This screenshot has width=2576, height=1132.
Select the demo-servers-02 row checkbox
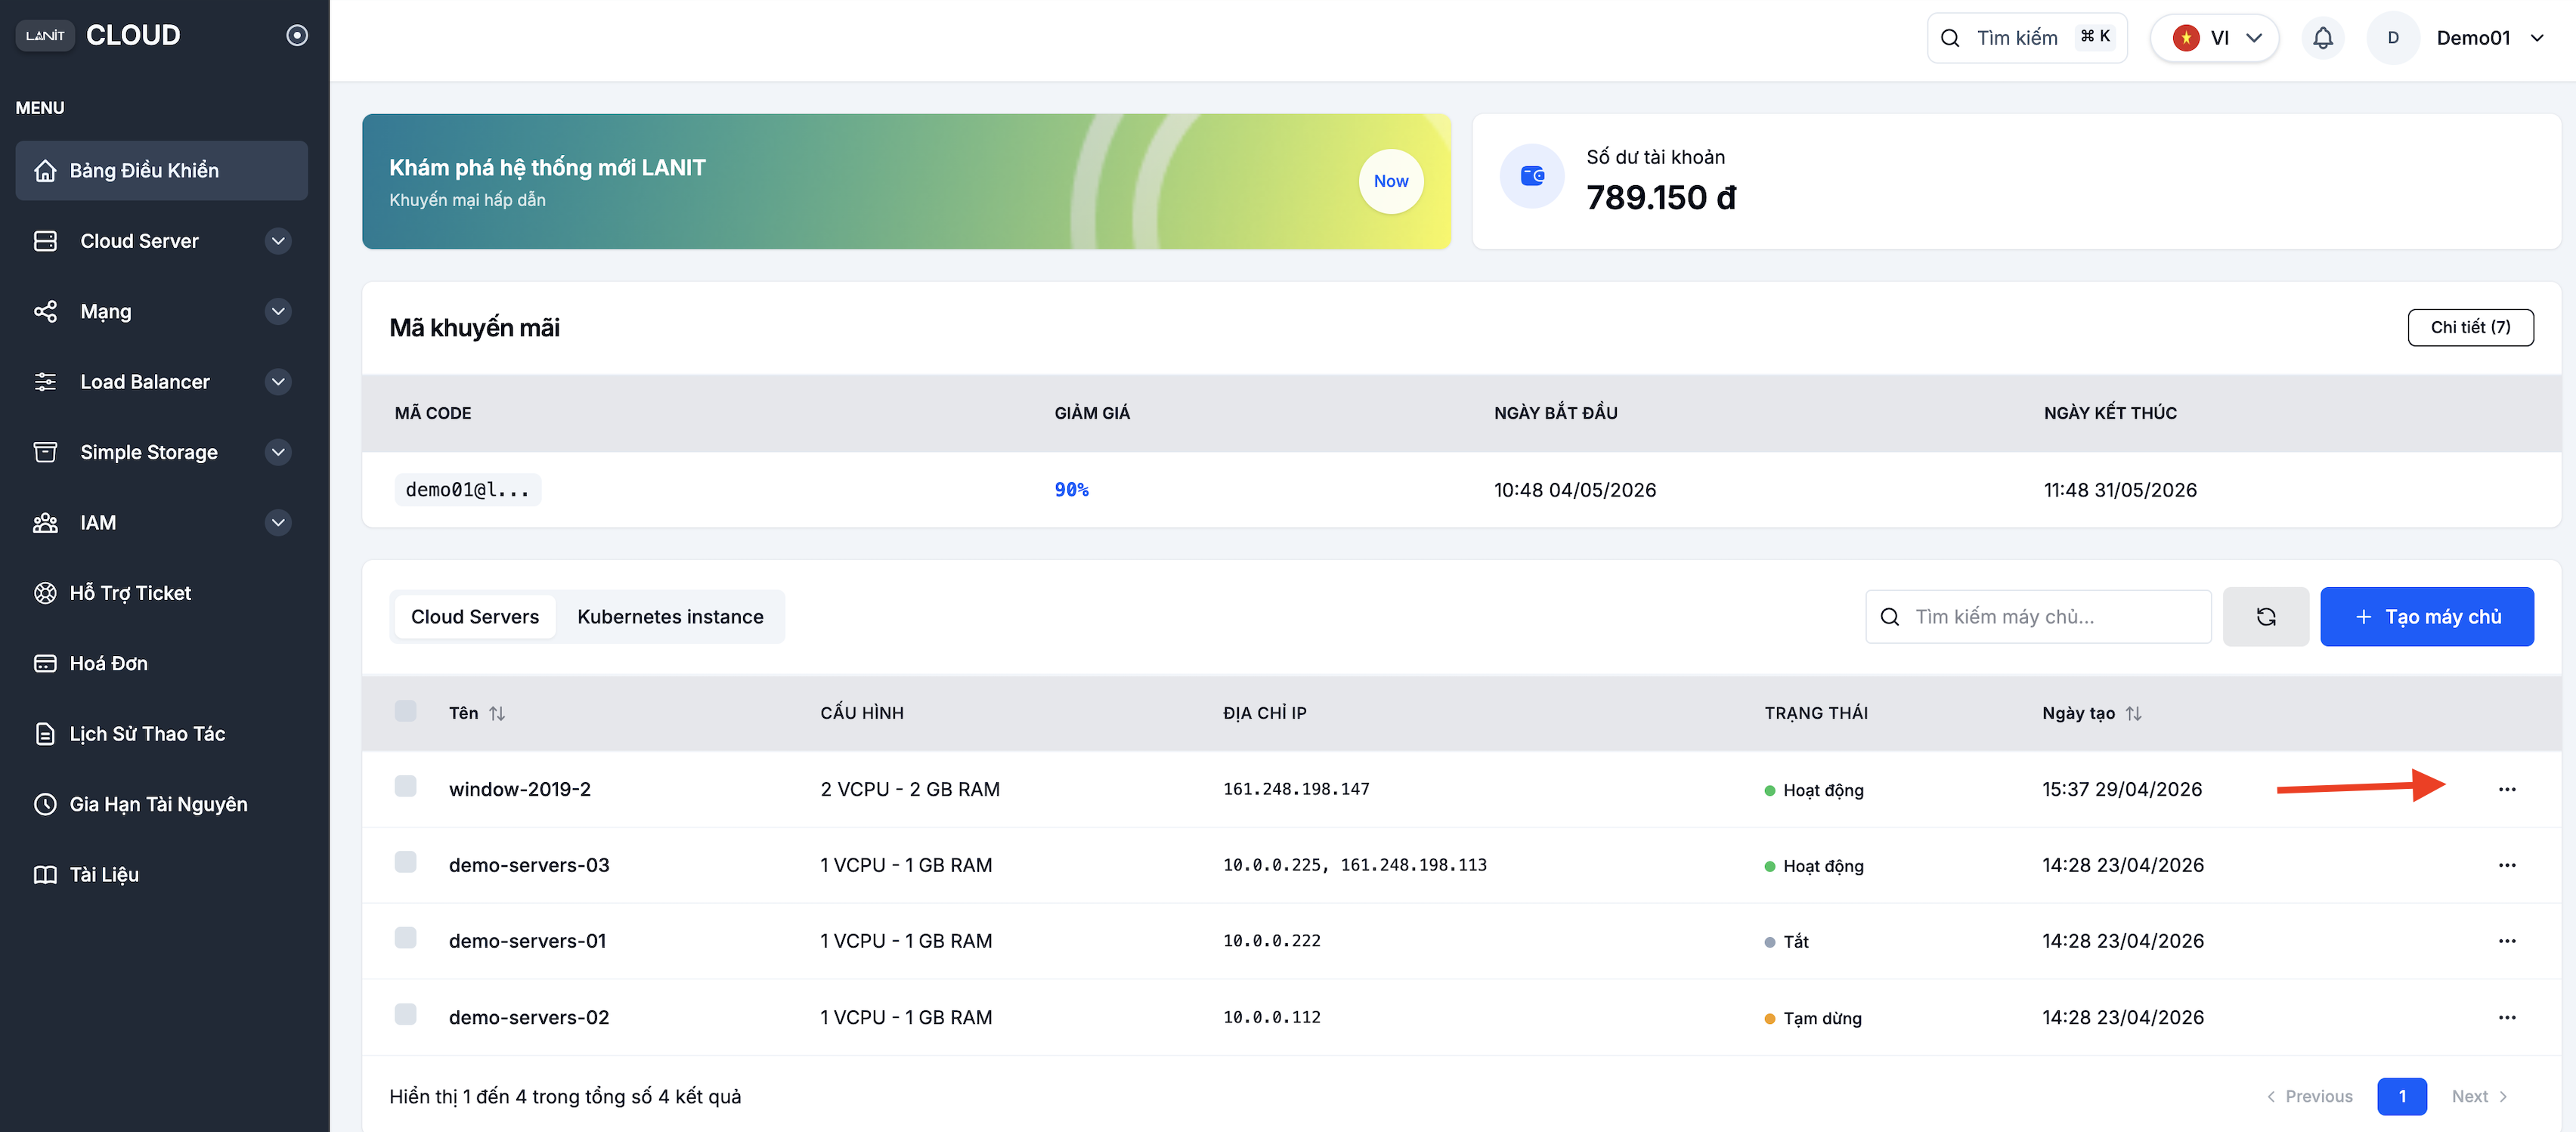[x=405, y=1014]
